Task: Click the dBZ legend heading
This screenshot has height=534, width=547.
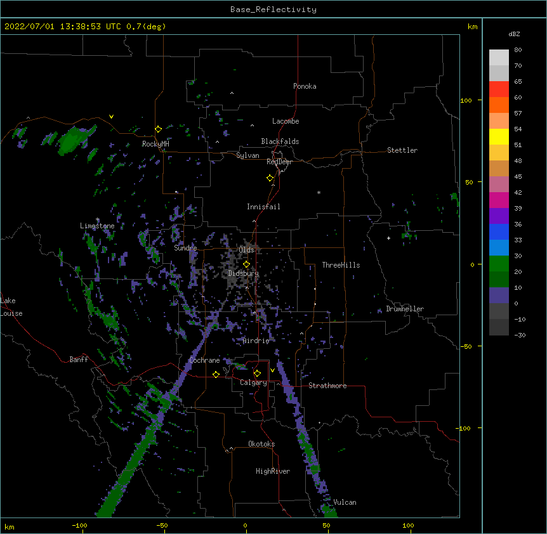Action: [x=514, y=34]
